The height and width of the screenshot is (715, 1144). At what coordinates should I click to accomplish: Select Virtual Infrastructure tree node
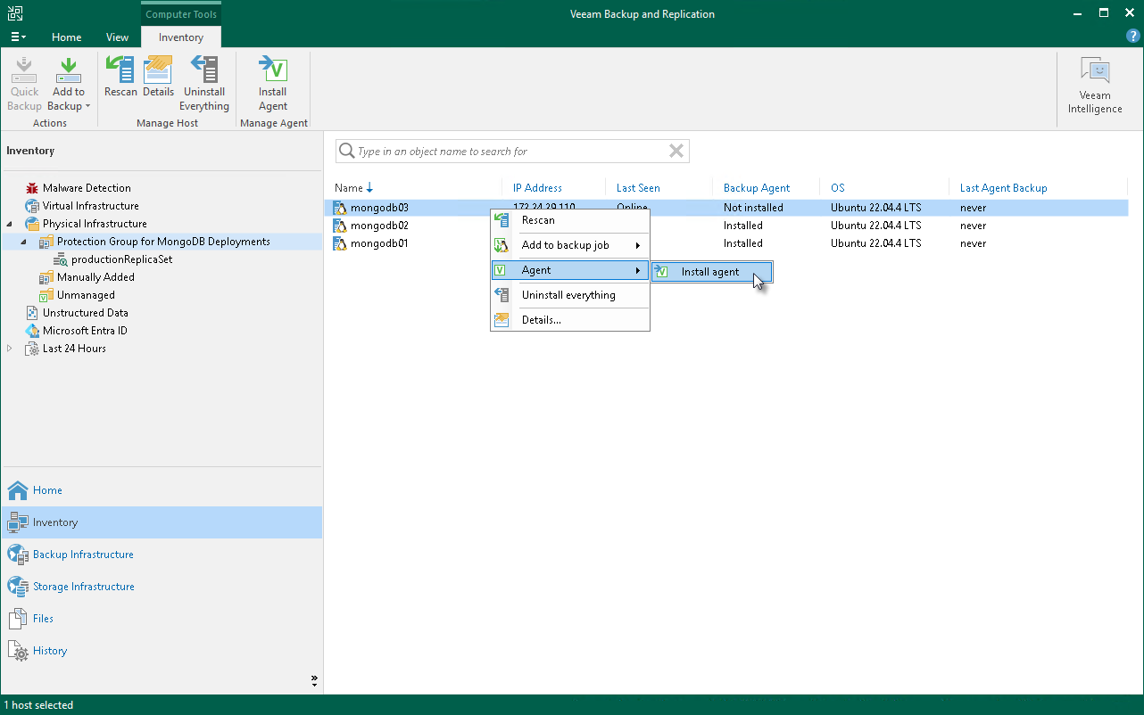91,206
